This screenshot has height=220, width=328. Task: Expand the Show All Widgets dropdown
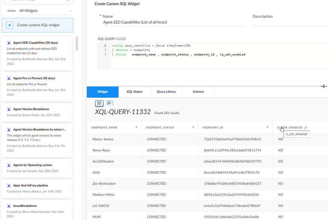[x=70, y=11]
